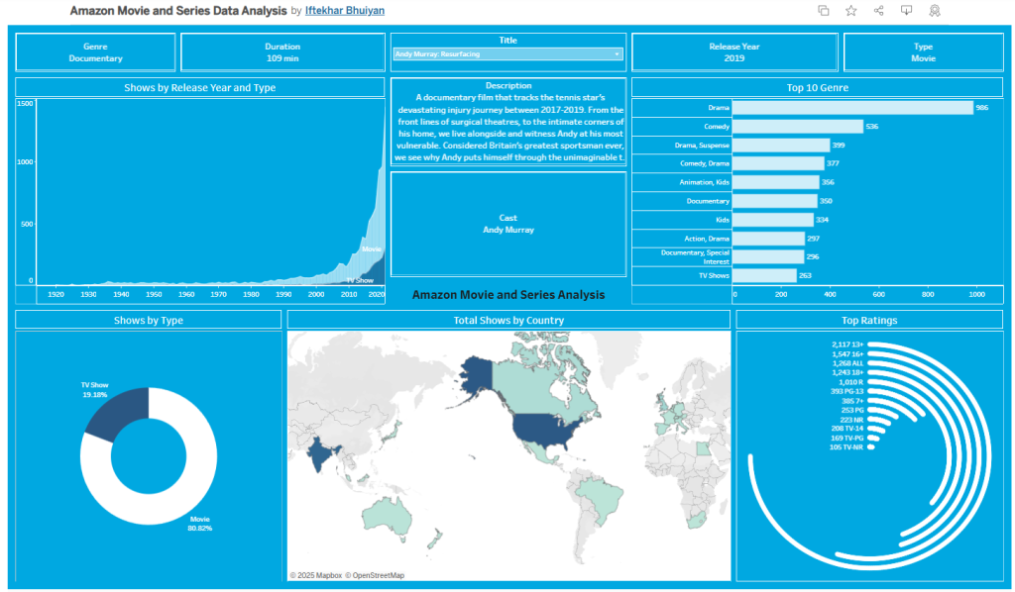Click the "1,010 R" rating label
This screenshot has width=1015, height=592.
[x=850, y=382]
